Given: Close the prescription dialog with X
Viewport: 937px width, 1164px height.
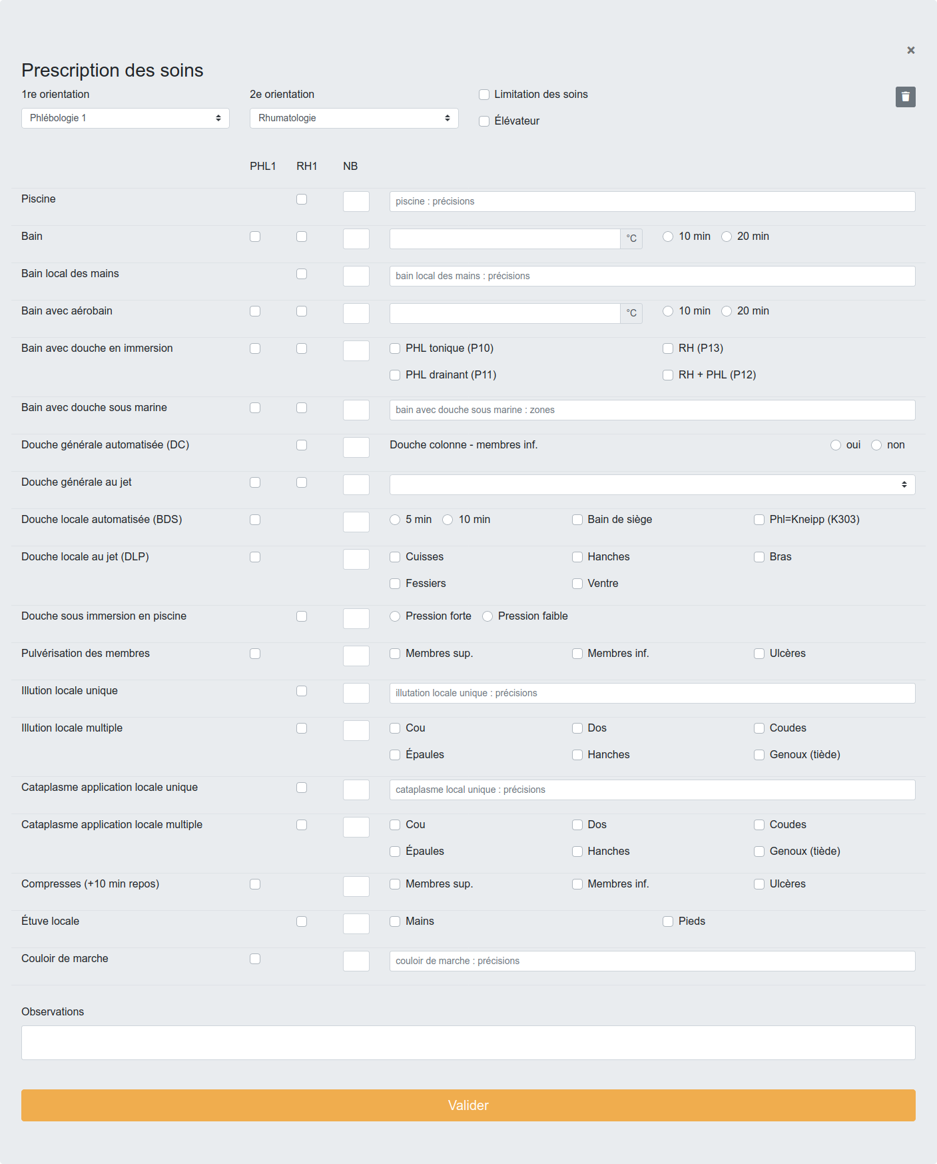Looking at the screenshot, I should [910, 51].
